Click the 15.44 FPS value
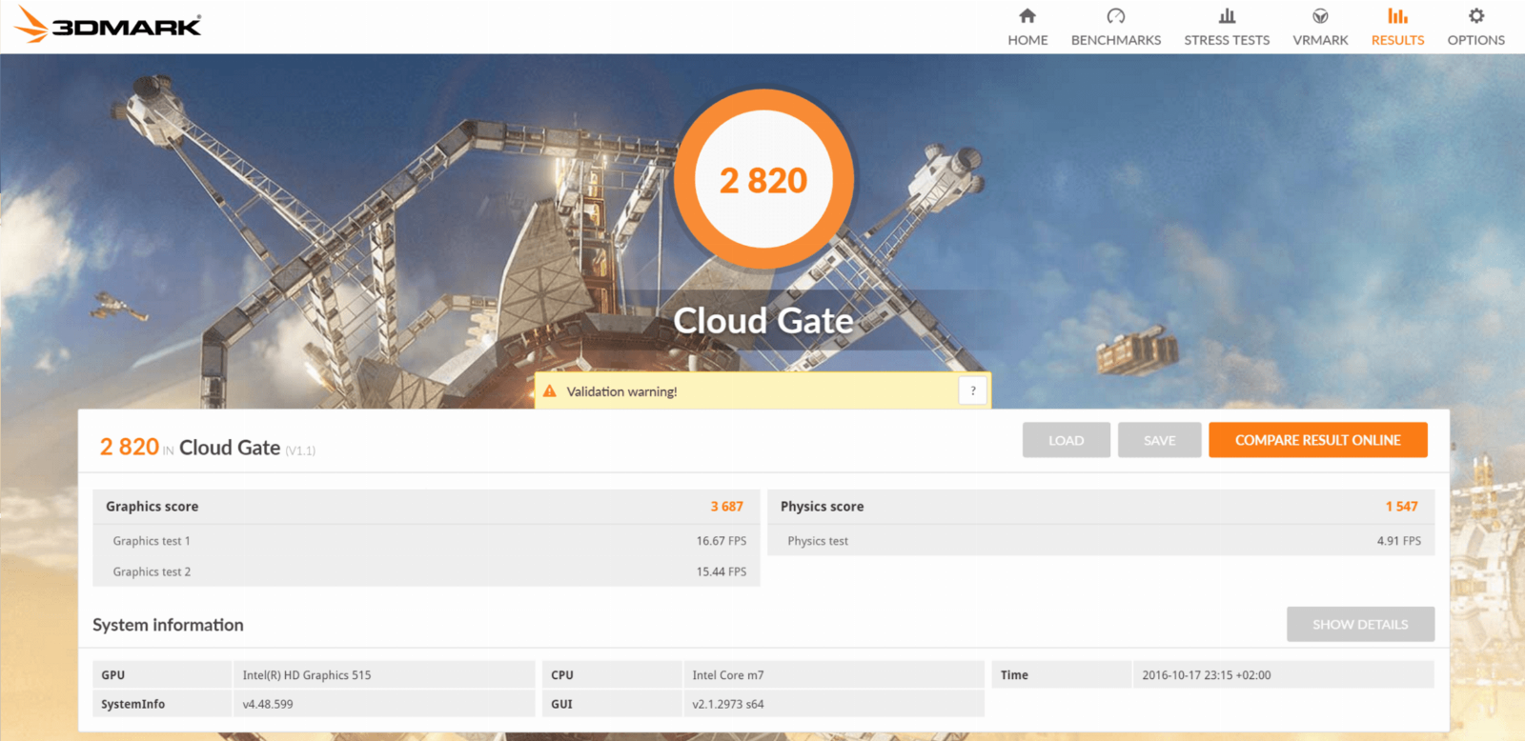The width and height of the screenshot is (1525, 741). coord(722,571)
